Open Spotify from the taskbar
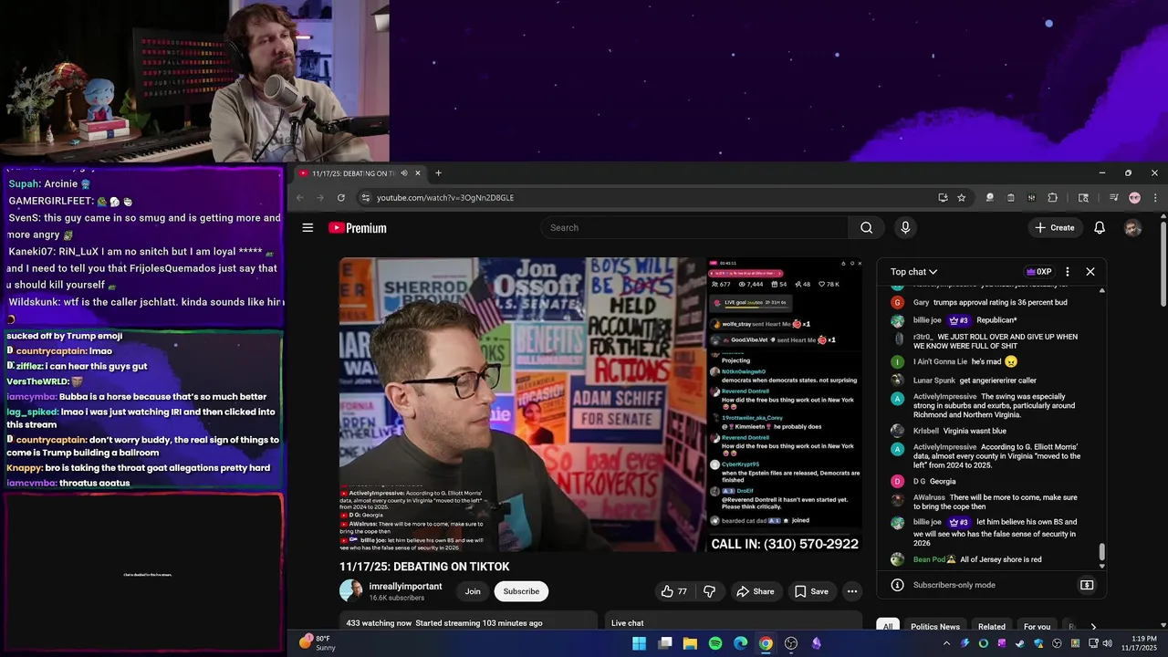Screen dimensions: 1168x657 pyautogui.click(x=715, y=643)
